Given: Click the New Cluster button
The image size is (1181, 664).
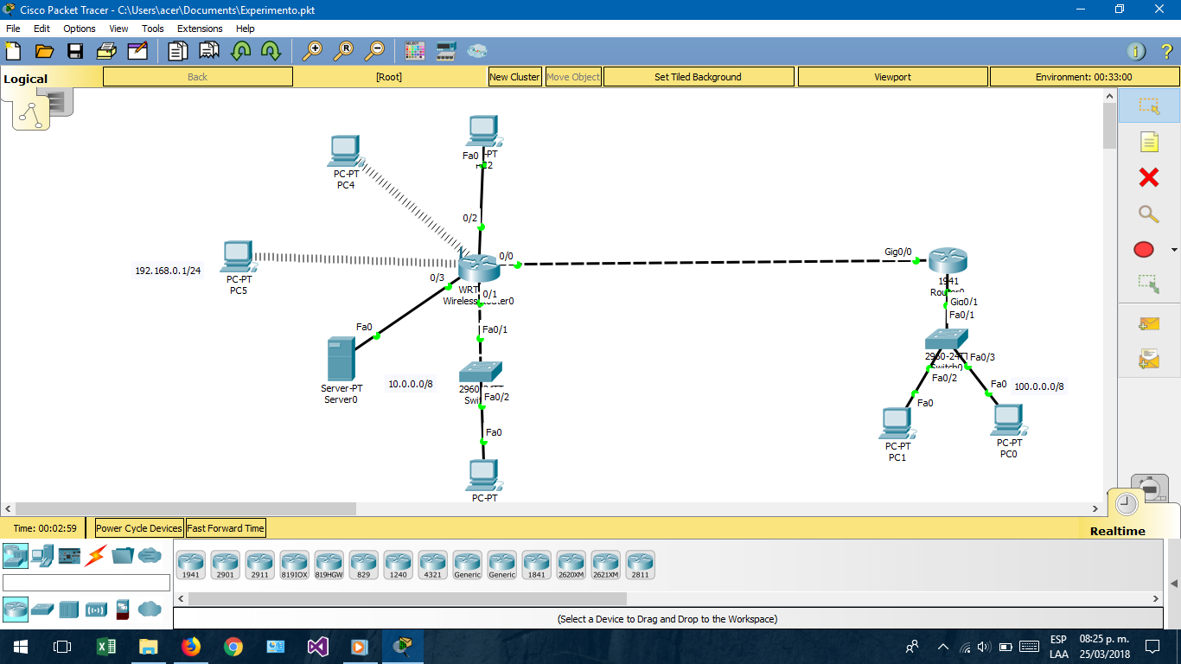Looking at the screenshot, I should (x=514, y=77).
